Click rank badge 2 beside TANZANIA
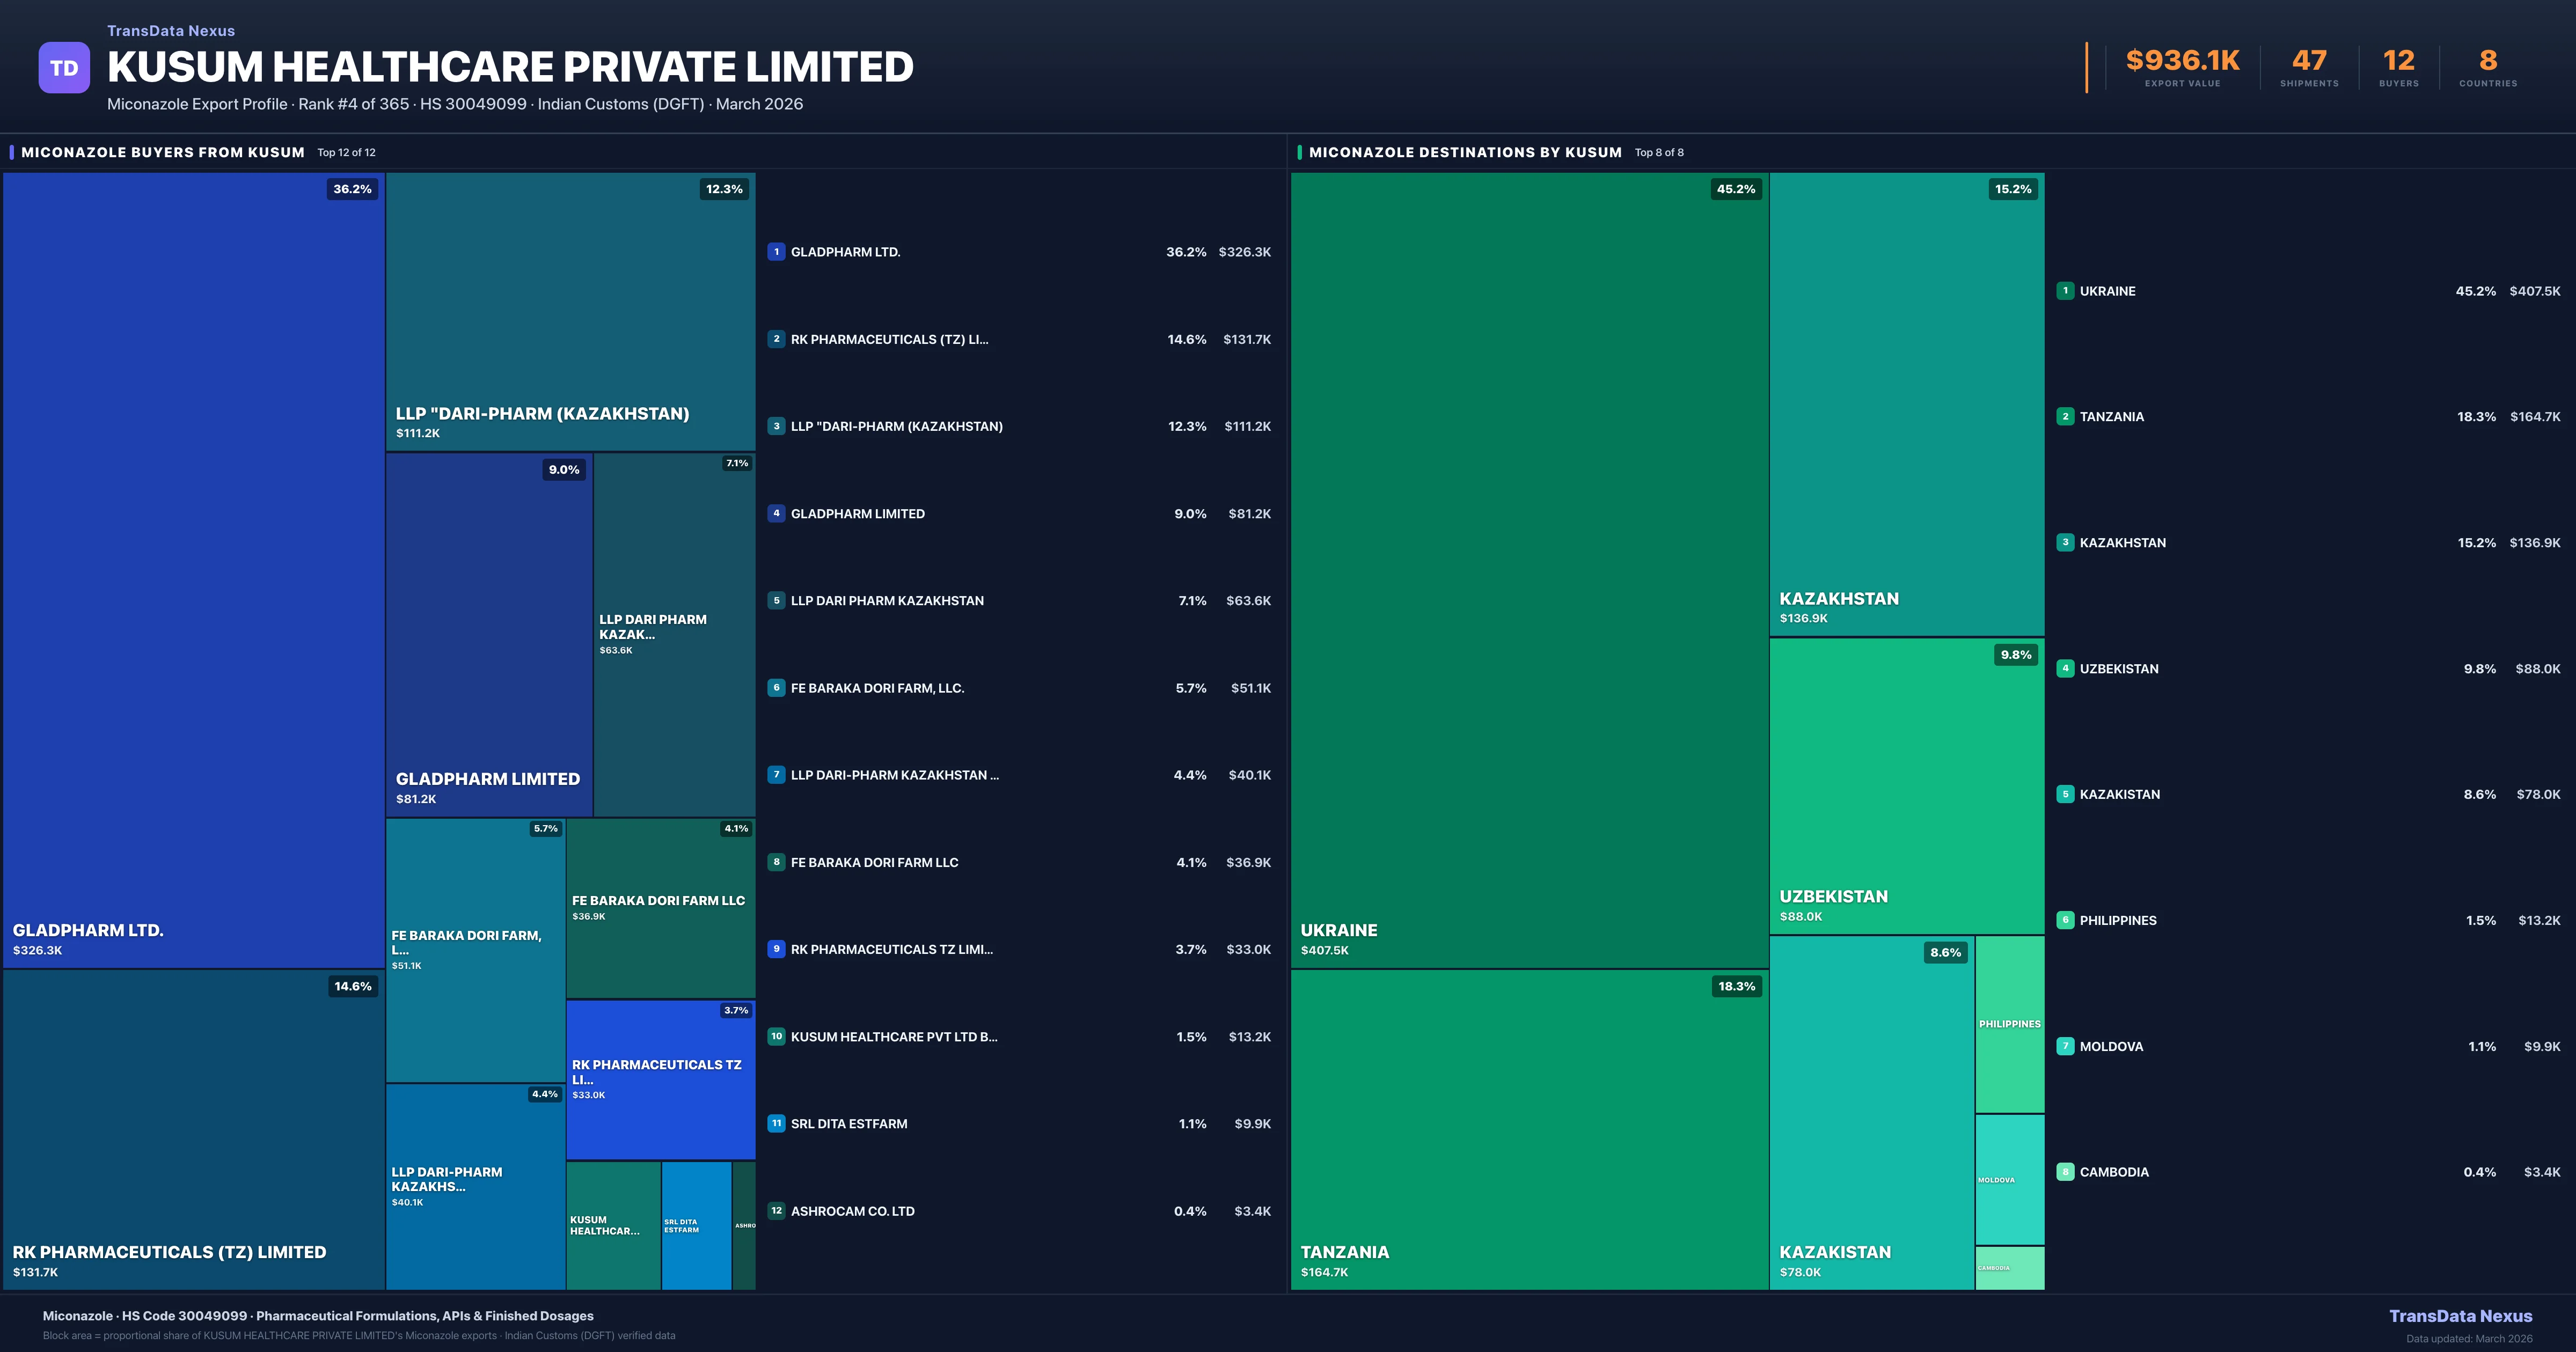The image size is (2576, 1352). [2065, 416]
